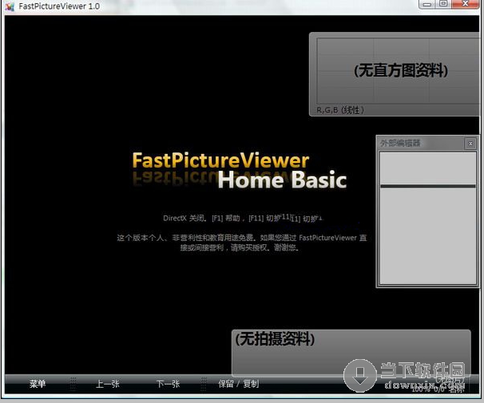Maximize the FastPictureViewer window
The height and width of the screenshot is (403, 484).
coord(443,4)
